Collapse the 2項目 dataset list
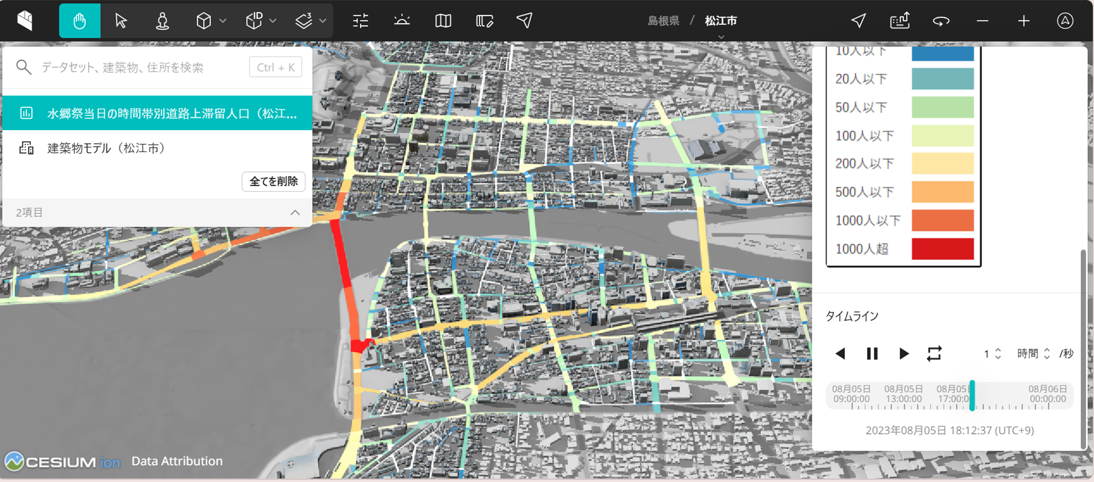The width and height of the screenshot is (1094, 482). point(295,213)
